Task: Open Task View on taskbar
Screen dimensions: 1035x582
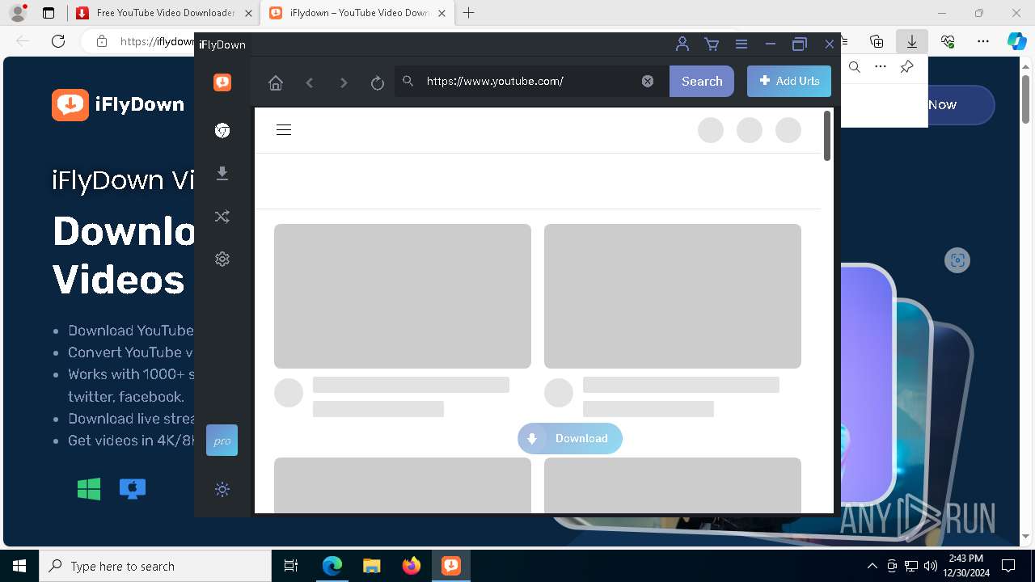Action: coord(291,566)
